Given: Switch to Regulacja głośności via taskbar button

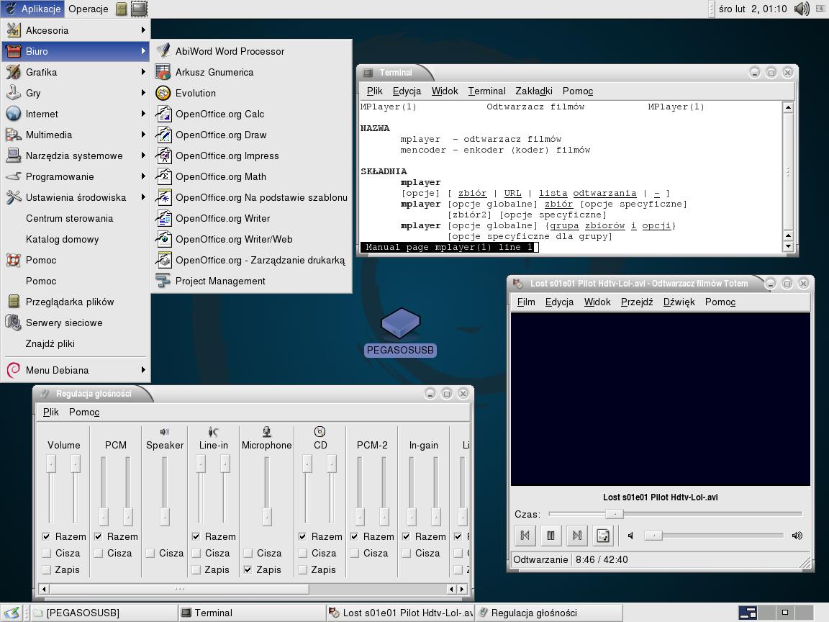Looking at the screenshot, I should 548,613.
